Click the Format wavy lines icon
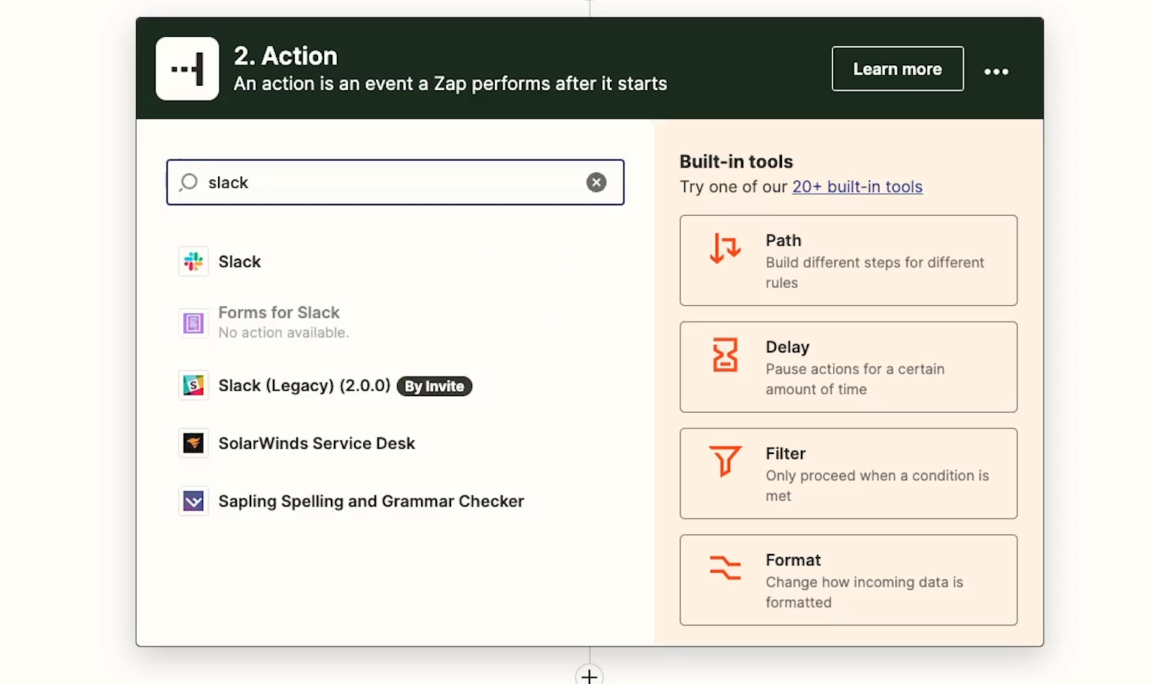The height and width of the screenshot is (684, 1152). tap(725, 567)
